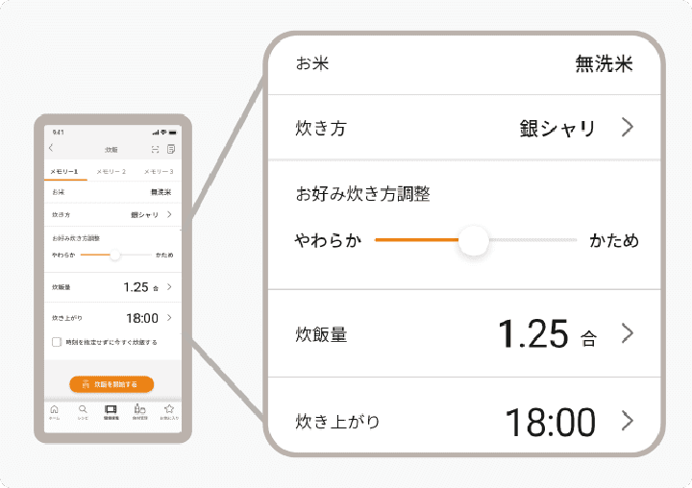The image size is (692, 488).
Task: Expand 炊き方 chevron in enlarged panel
Action: (x=627, y=128)
